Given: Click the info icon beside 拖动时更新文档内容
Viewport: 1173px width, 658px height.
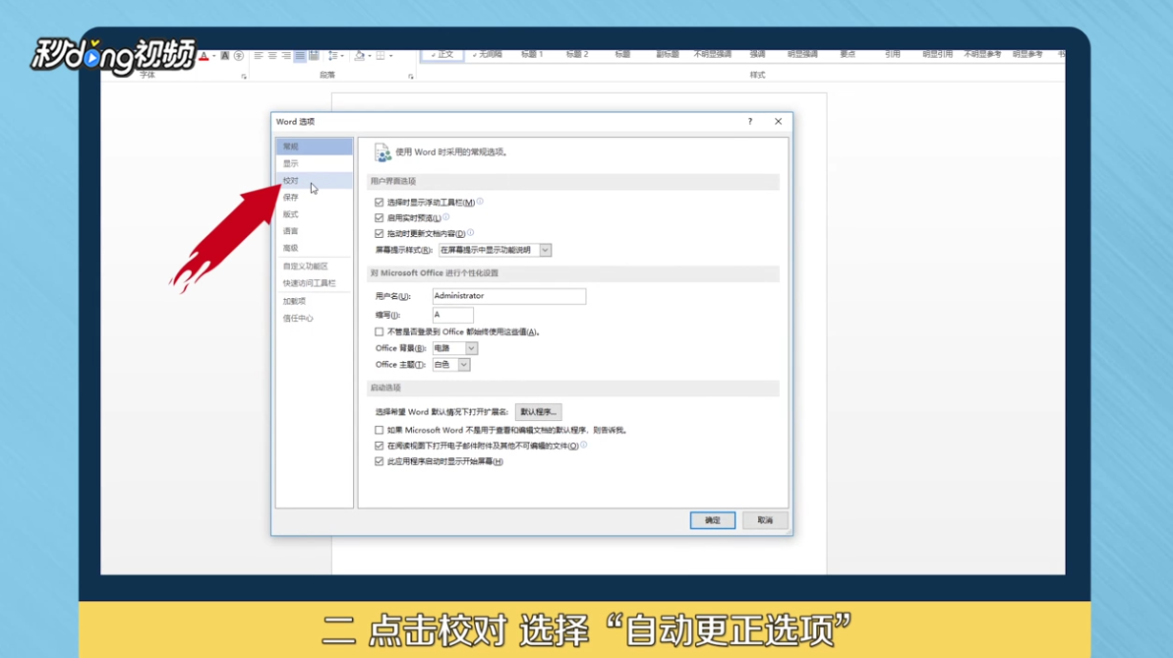Looking at the screenshot, I should coord(471,233).
